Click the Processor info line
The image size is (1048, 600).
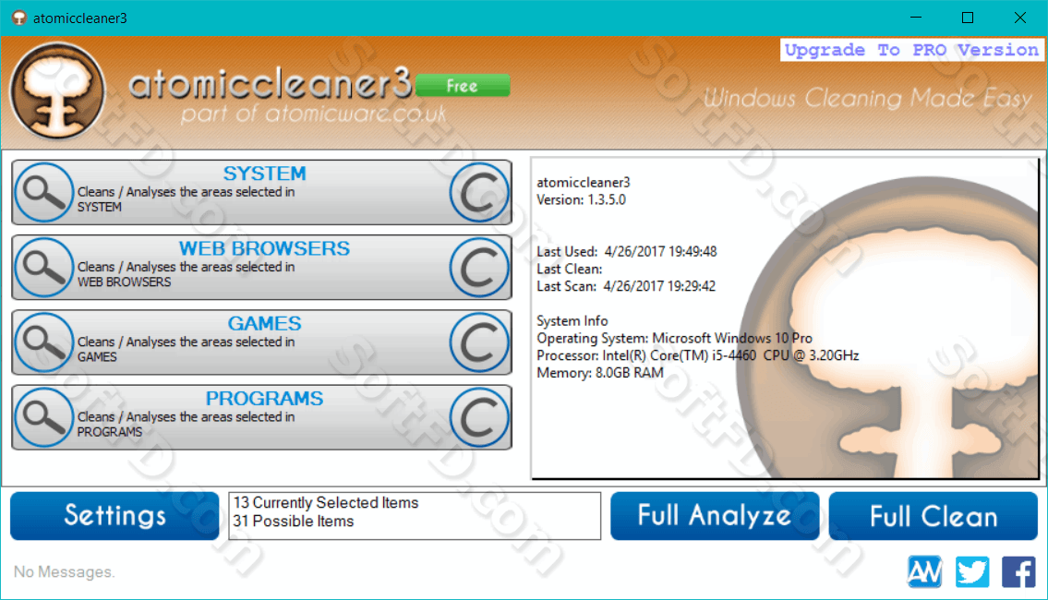(x=698, y=355)
